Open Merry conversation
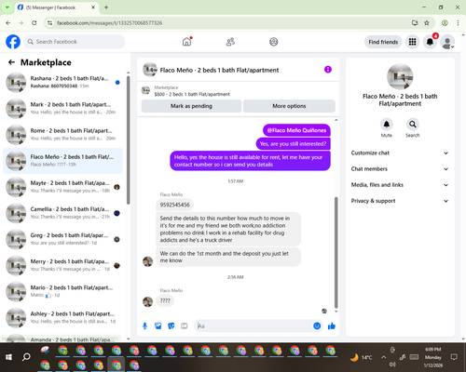466x372 pixels. (x=62, y=265)
